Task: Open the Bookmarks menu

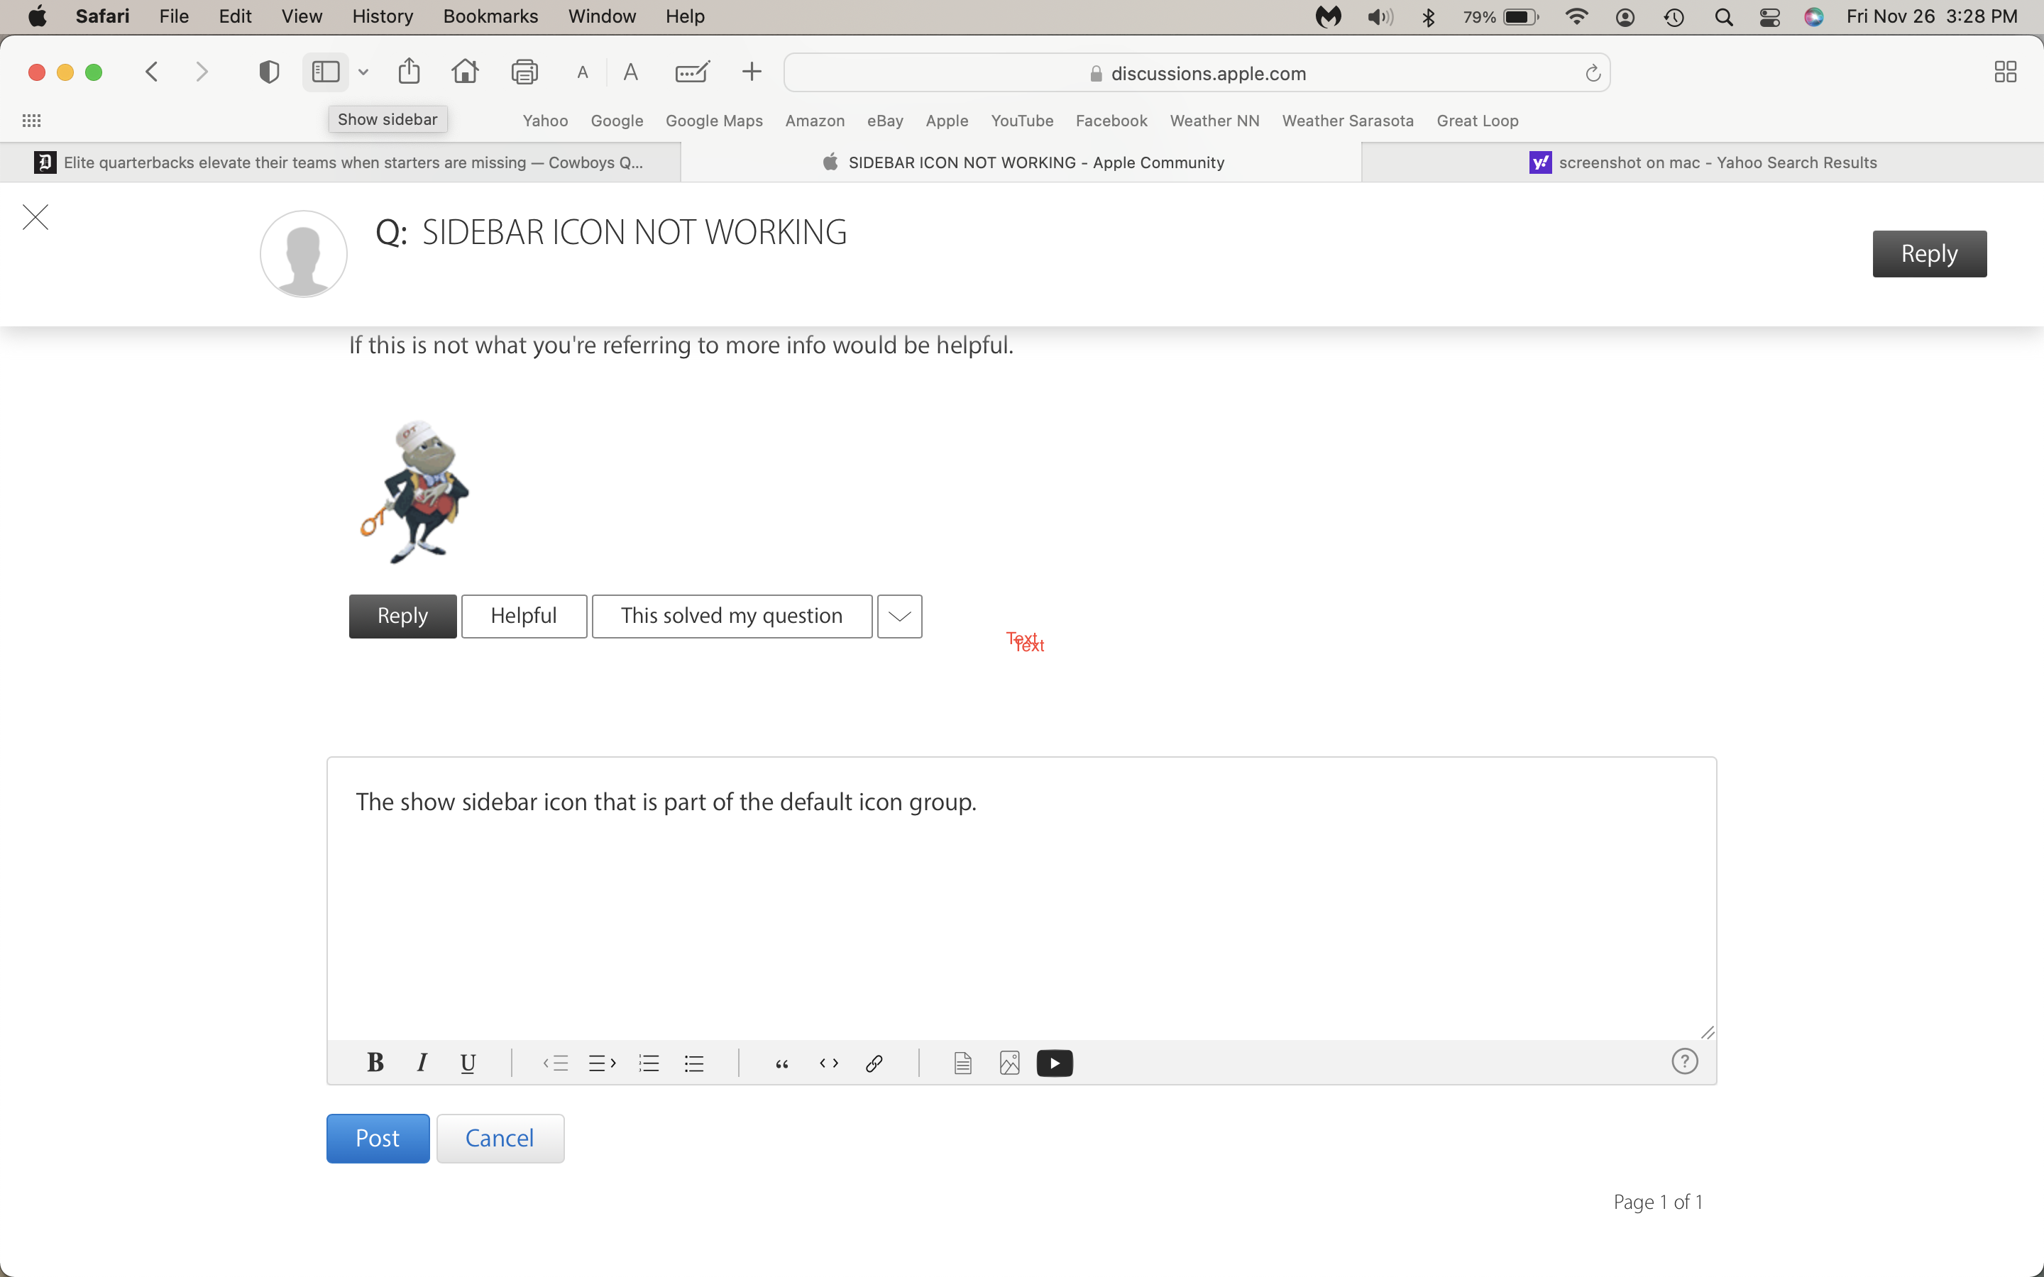Action: pyautogui.click(x=490, y=16)
